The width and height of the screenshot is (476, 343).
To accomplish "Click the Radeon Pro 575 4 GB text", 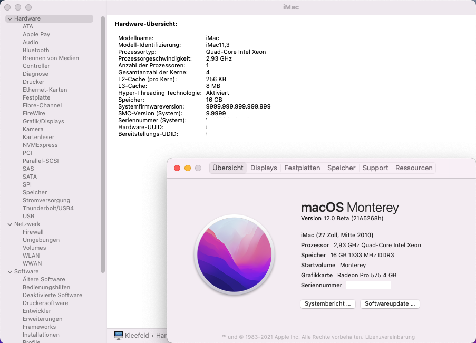I will [367, 275].
